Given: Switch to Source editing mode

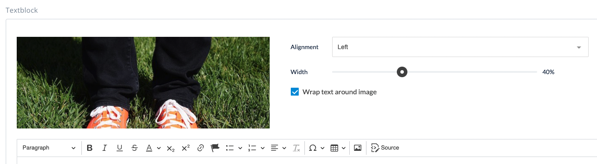Looking at the screenshot, I should coord(385,148).
